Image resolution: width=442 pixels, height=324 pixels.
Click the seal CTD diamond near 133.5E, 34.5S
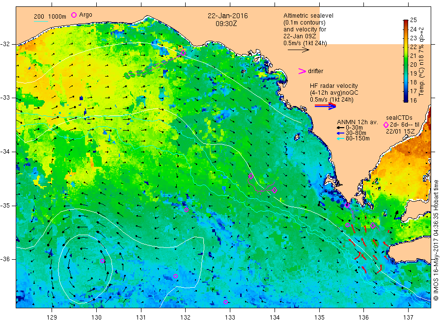click(x=251, y=176)
